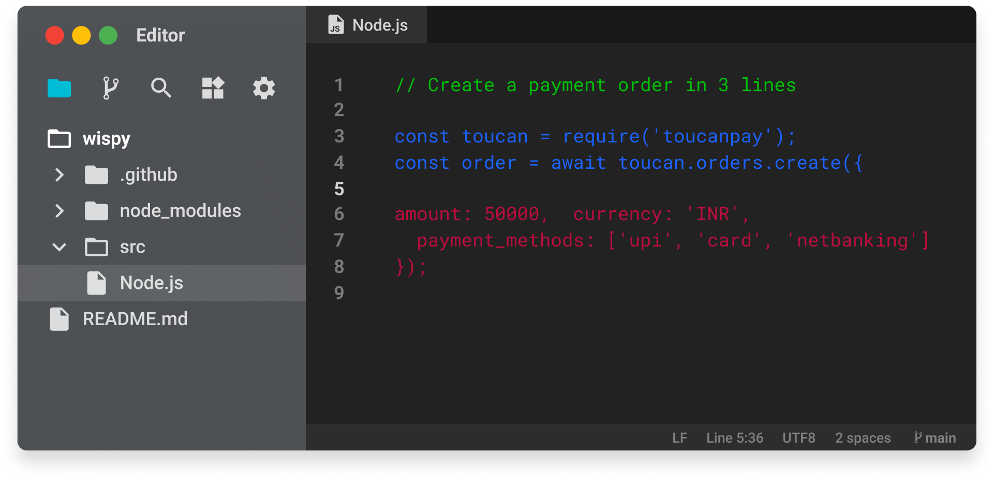Open the source control branch icon

(110, 88)
